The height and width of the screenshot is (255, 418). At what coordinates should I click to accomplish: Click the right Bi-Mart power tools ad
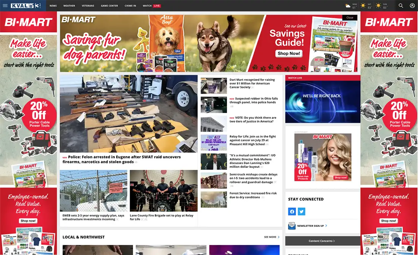pos(389,133)
